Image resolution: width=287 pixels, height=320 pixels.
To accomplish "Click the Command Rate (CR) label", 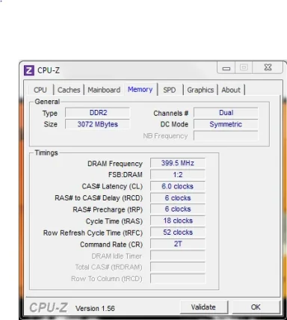I will [x=111, y=244].
